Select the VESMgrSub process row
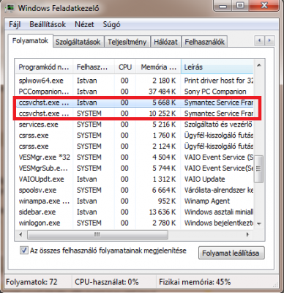Screen dimensions: 284x293 coord(135,168)
